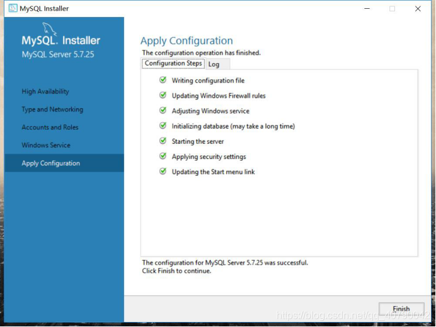436x327 pixels.
Task: Click 'Initializing database (may take a long time)' text
Action: pyautogui.click(x=233, y=126)
